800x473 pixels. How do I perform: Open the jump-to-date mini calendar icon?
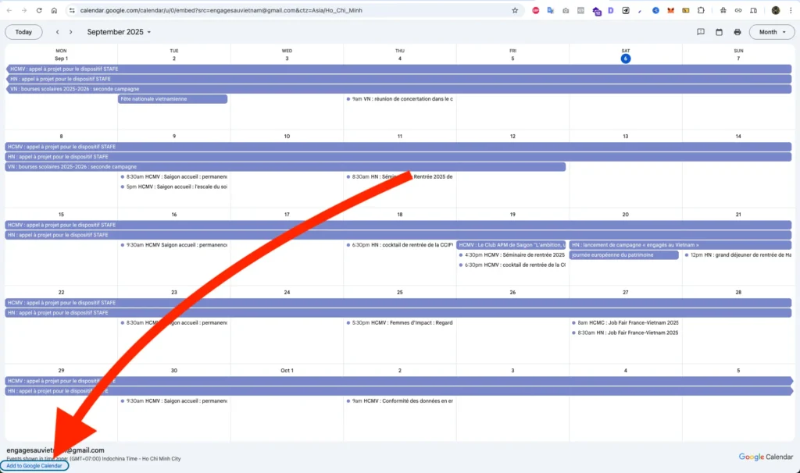tap(719, 32)
